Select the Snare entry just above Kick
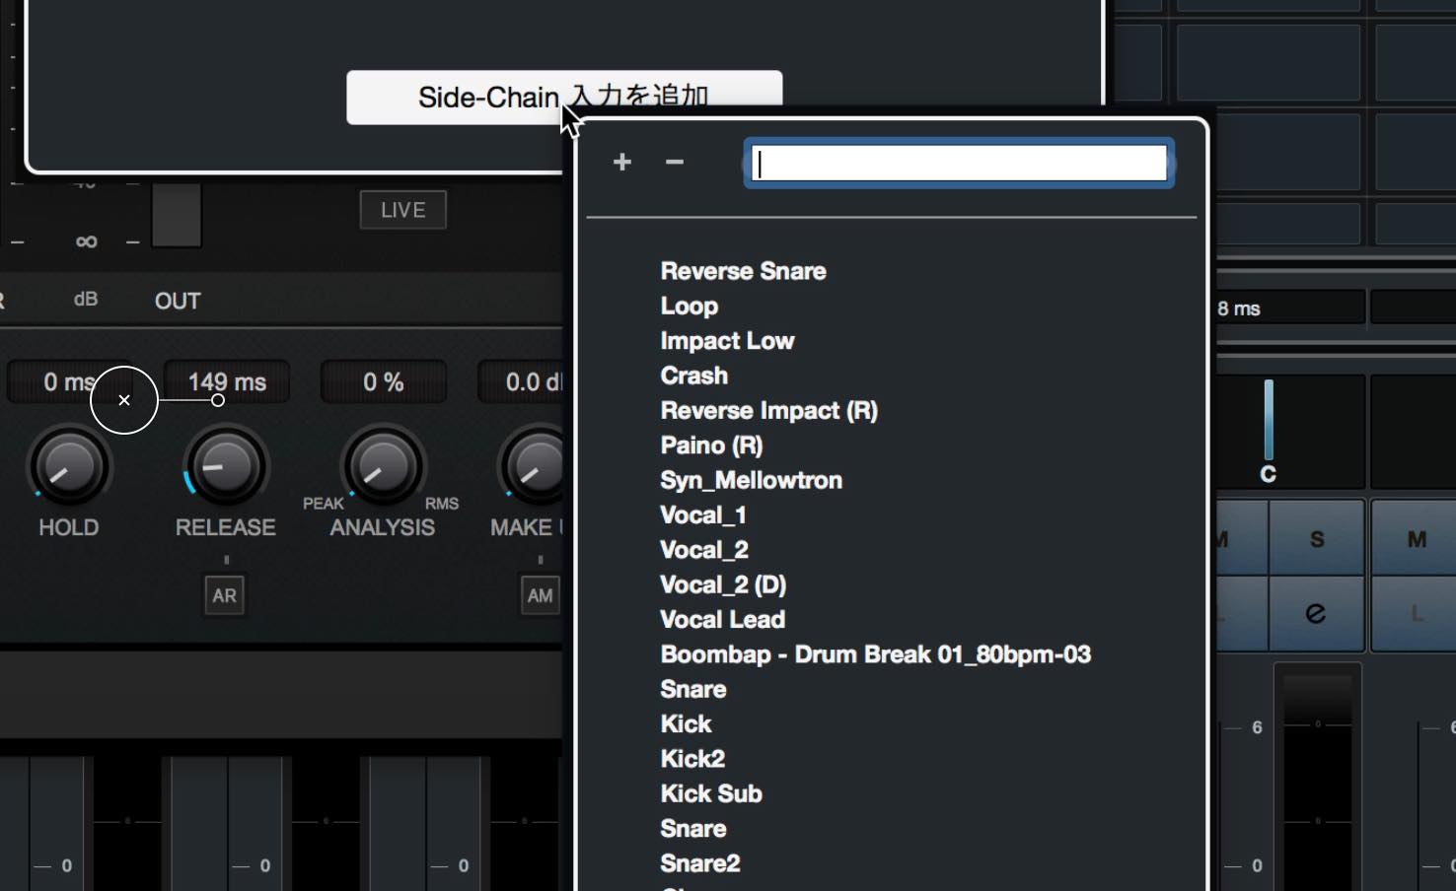1456x891 pixels. pyautogui.click(x=692, y=690)
